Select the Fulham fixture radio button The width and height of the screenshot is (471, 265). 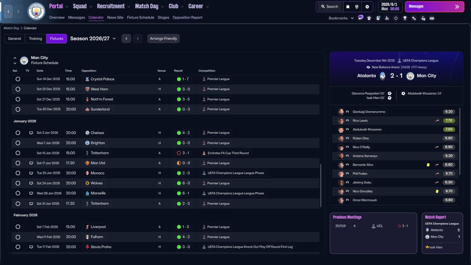[x=18, y=237]
